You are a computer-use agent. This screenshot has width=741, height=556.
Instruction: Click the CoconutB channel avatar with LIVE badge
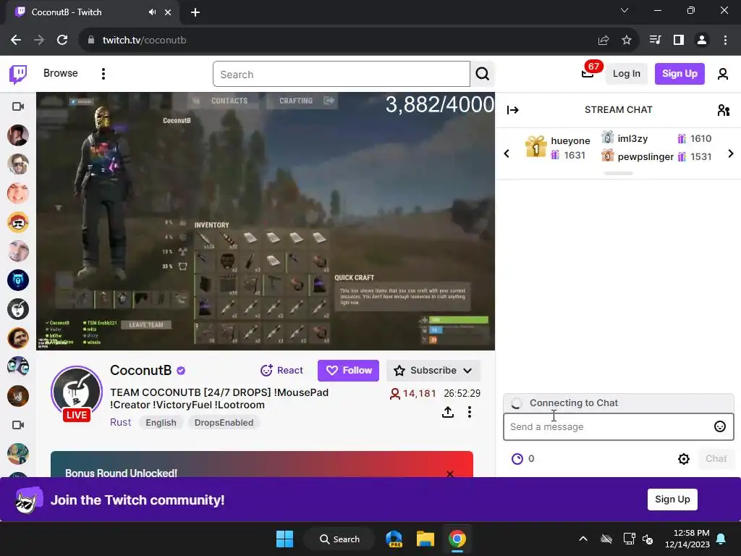[77, 392]
